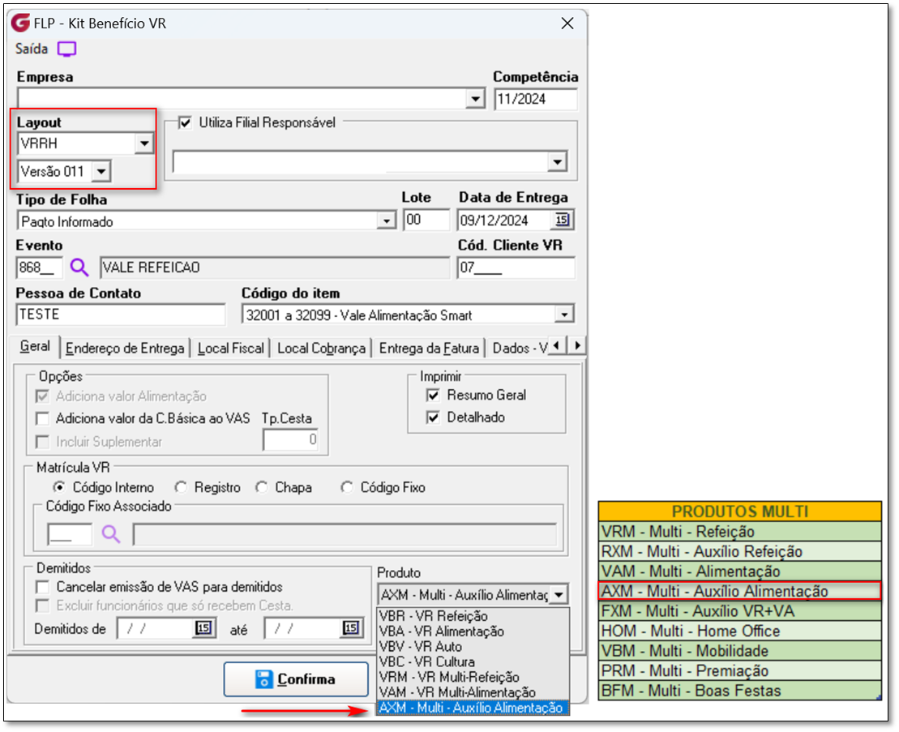Click 'BFM - Multi - Boas Festas' table row
Screen dimensions: 899x732
pos(739,691)
